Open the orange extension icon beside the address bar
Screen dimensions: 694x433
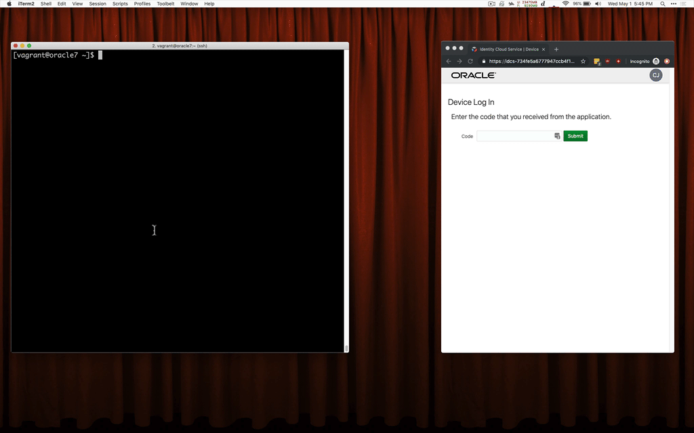(596, 61)
